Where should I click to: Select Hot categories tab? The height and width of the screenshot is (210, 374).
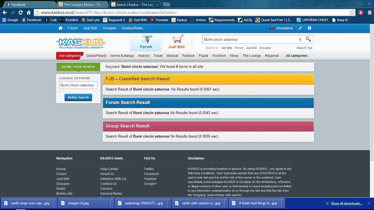[x=70, y=56]
